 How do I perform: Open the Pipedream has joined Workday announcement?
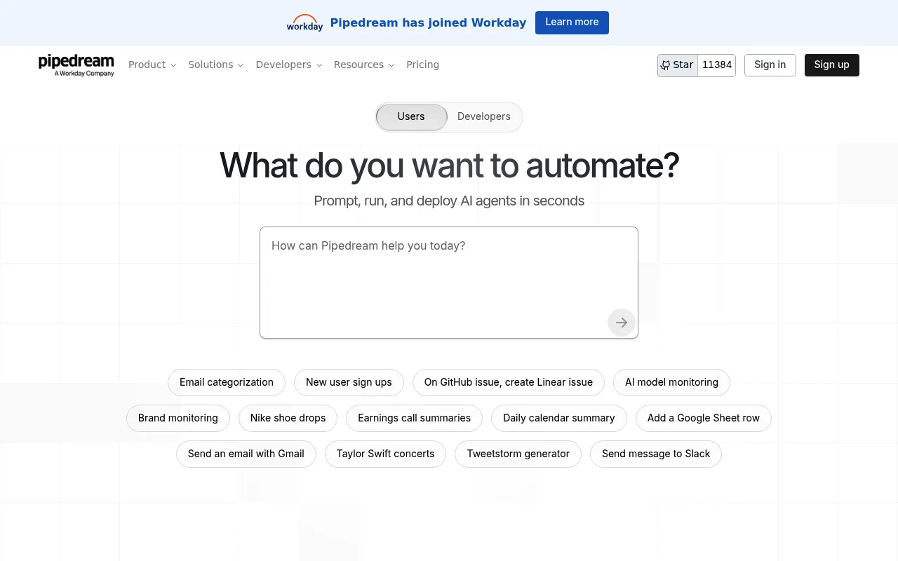click(428, 22)
